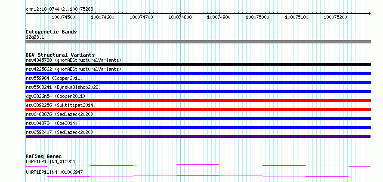The height and width of the screenshot is (182, 383).
Task: Click ruler position label 100075200
Action: point(335,17)
